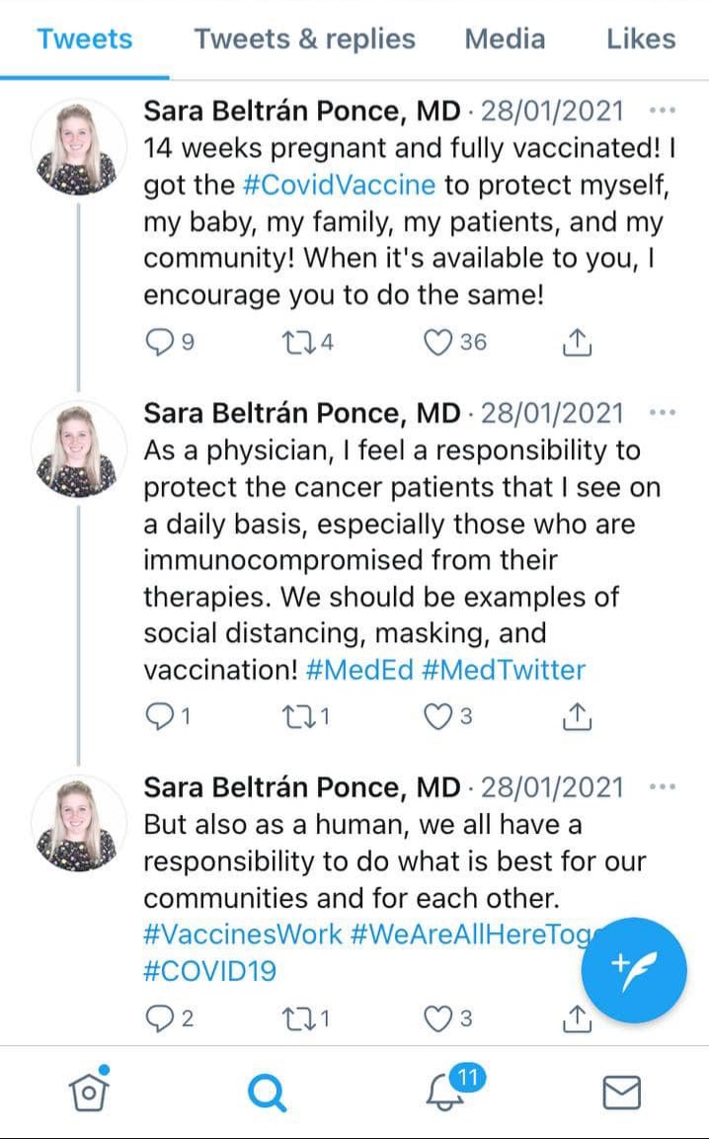709x1139 pixels.
Task: Switch to the Tweets & replies tab
Action: (x=304, y=39)
